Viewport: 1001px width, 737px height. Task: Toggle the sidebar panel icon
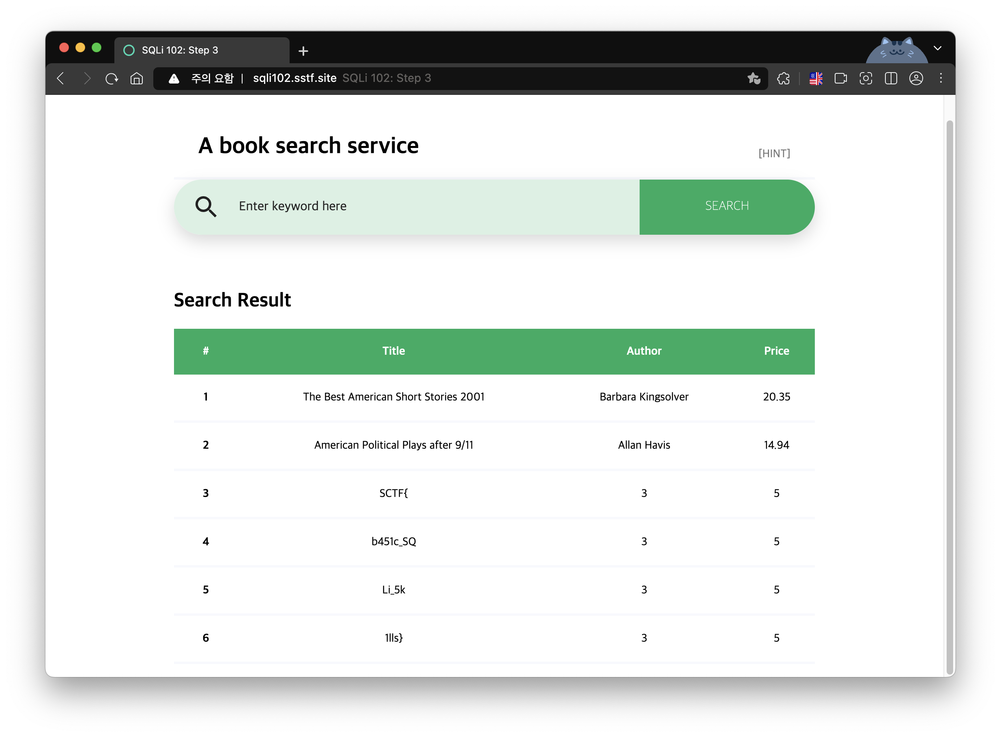pos(891,79)
